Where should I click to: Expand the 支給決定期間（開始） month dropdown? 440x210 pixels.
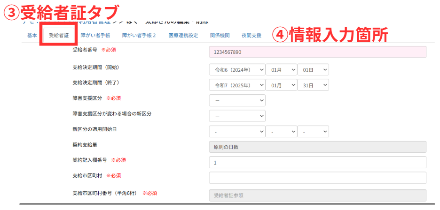click(x=281, y=70)
